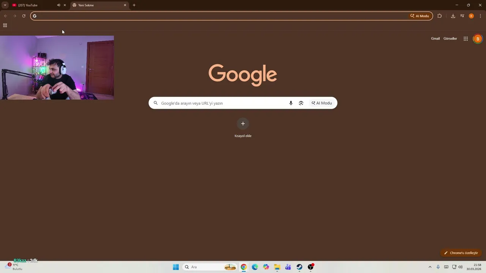
Task: Open the apps grid in bookmarks bar
Action: tap(5, 25)
